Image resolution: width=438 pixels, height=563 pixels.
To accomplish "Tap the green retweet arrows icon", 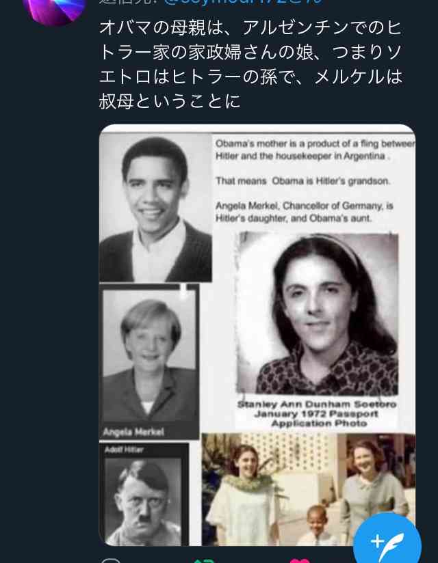I will tap(204, 561).
